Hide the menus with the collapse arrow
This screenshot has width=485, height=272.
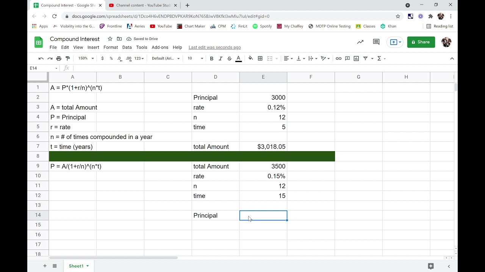[452, 58]
